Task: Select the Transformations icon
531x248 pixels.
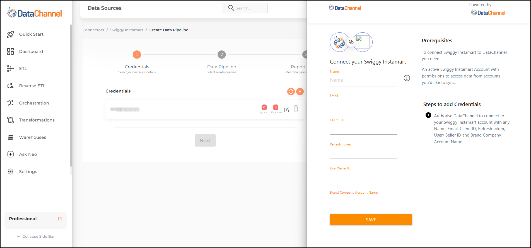Action: [10, 120]
